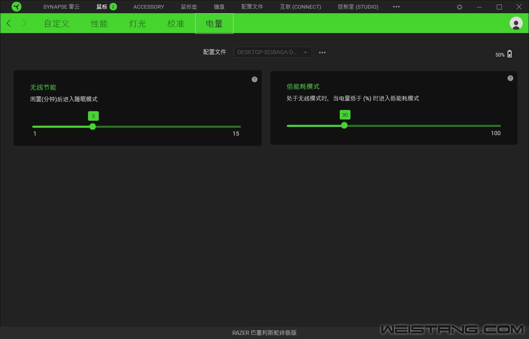Click the low power slider maximum label '100'
Viewport: 529px width, 339px height.
(496, 133)
